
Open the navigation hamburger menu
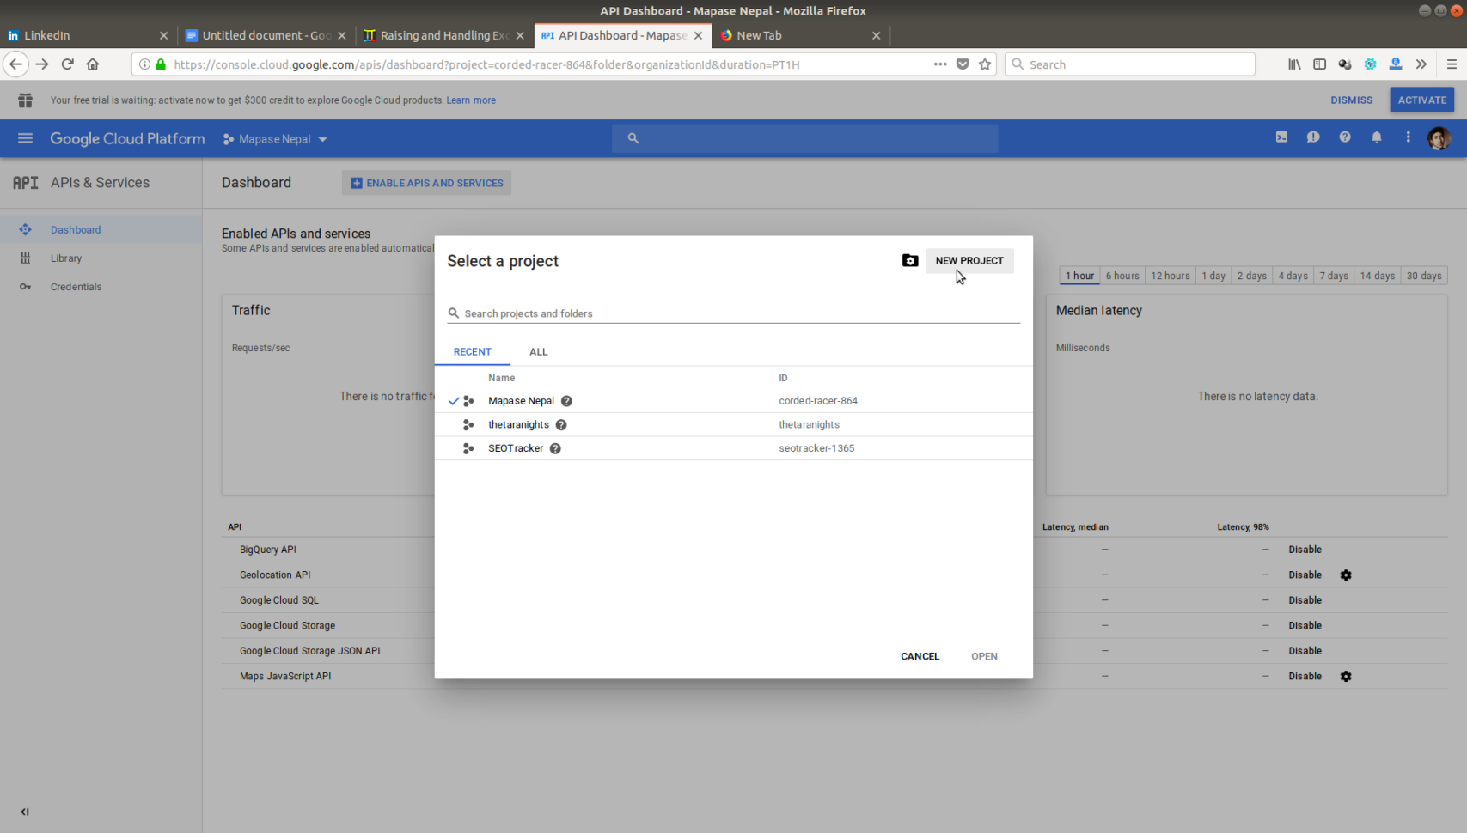tap(25, 138)
